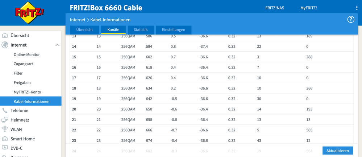Click the power level 0.8 in row 14
The height and width of the screenshot is (157, 362).
[x=173, y=47]
